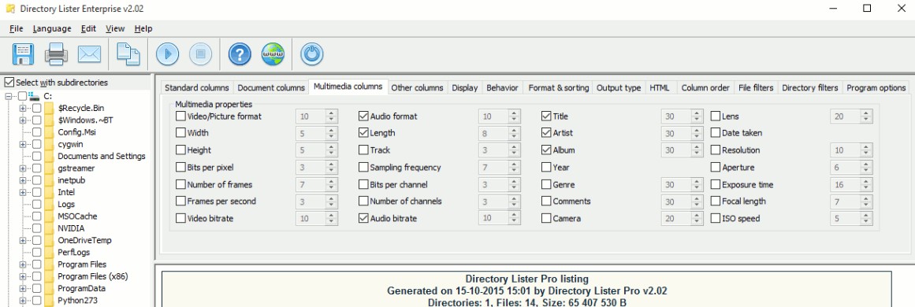915x307 pixels.
Task: Go to the File filters tab
Action: 756,87
